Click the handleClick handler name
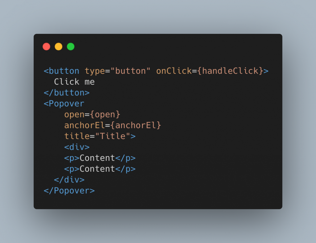 coord(230,71)
